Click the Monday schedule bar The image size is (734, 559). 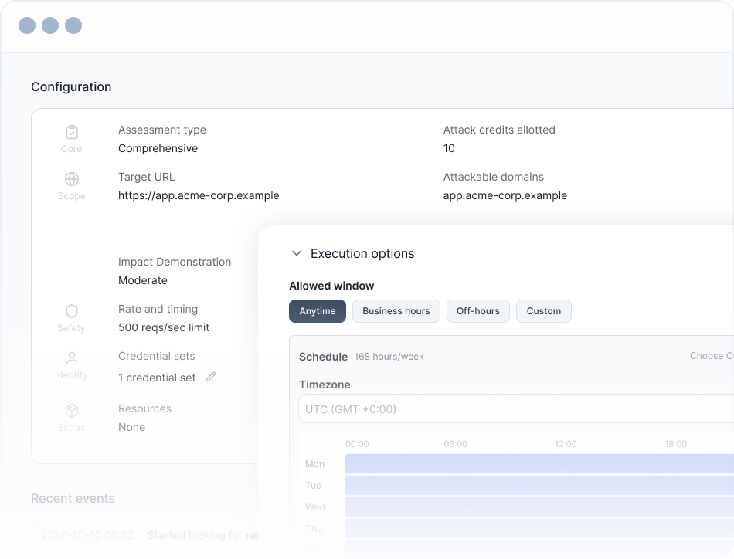pos(539,463)
